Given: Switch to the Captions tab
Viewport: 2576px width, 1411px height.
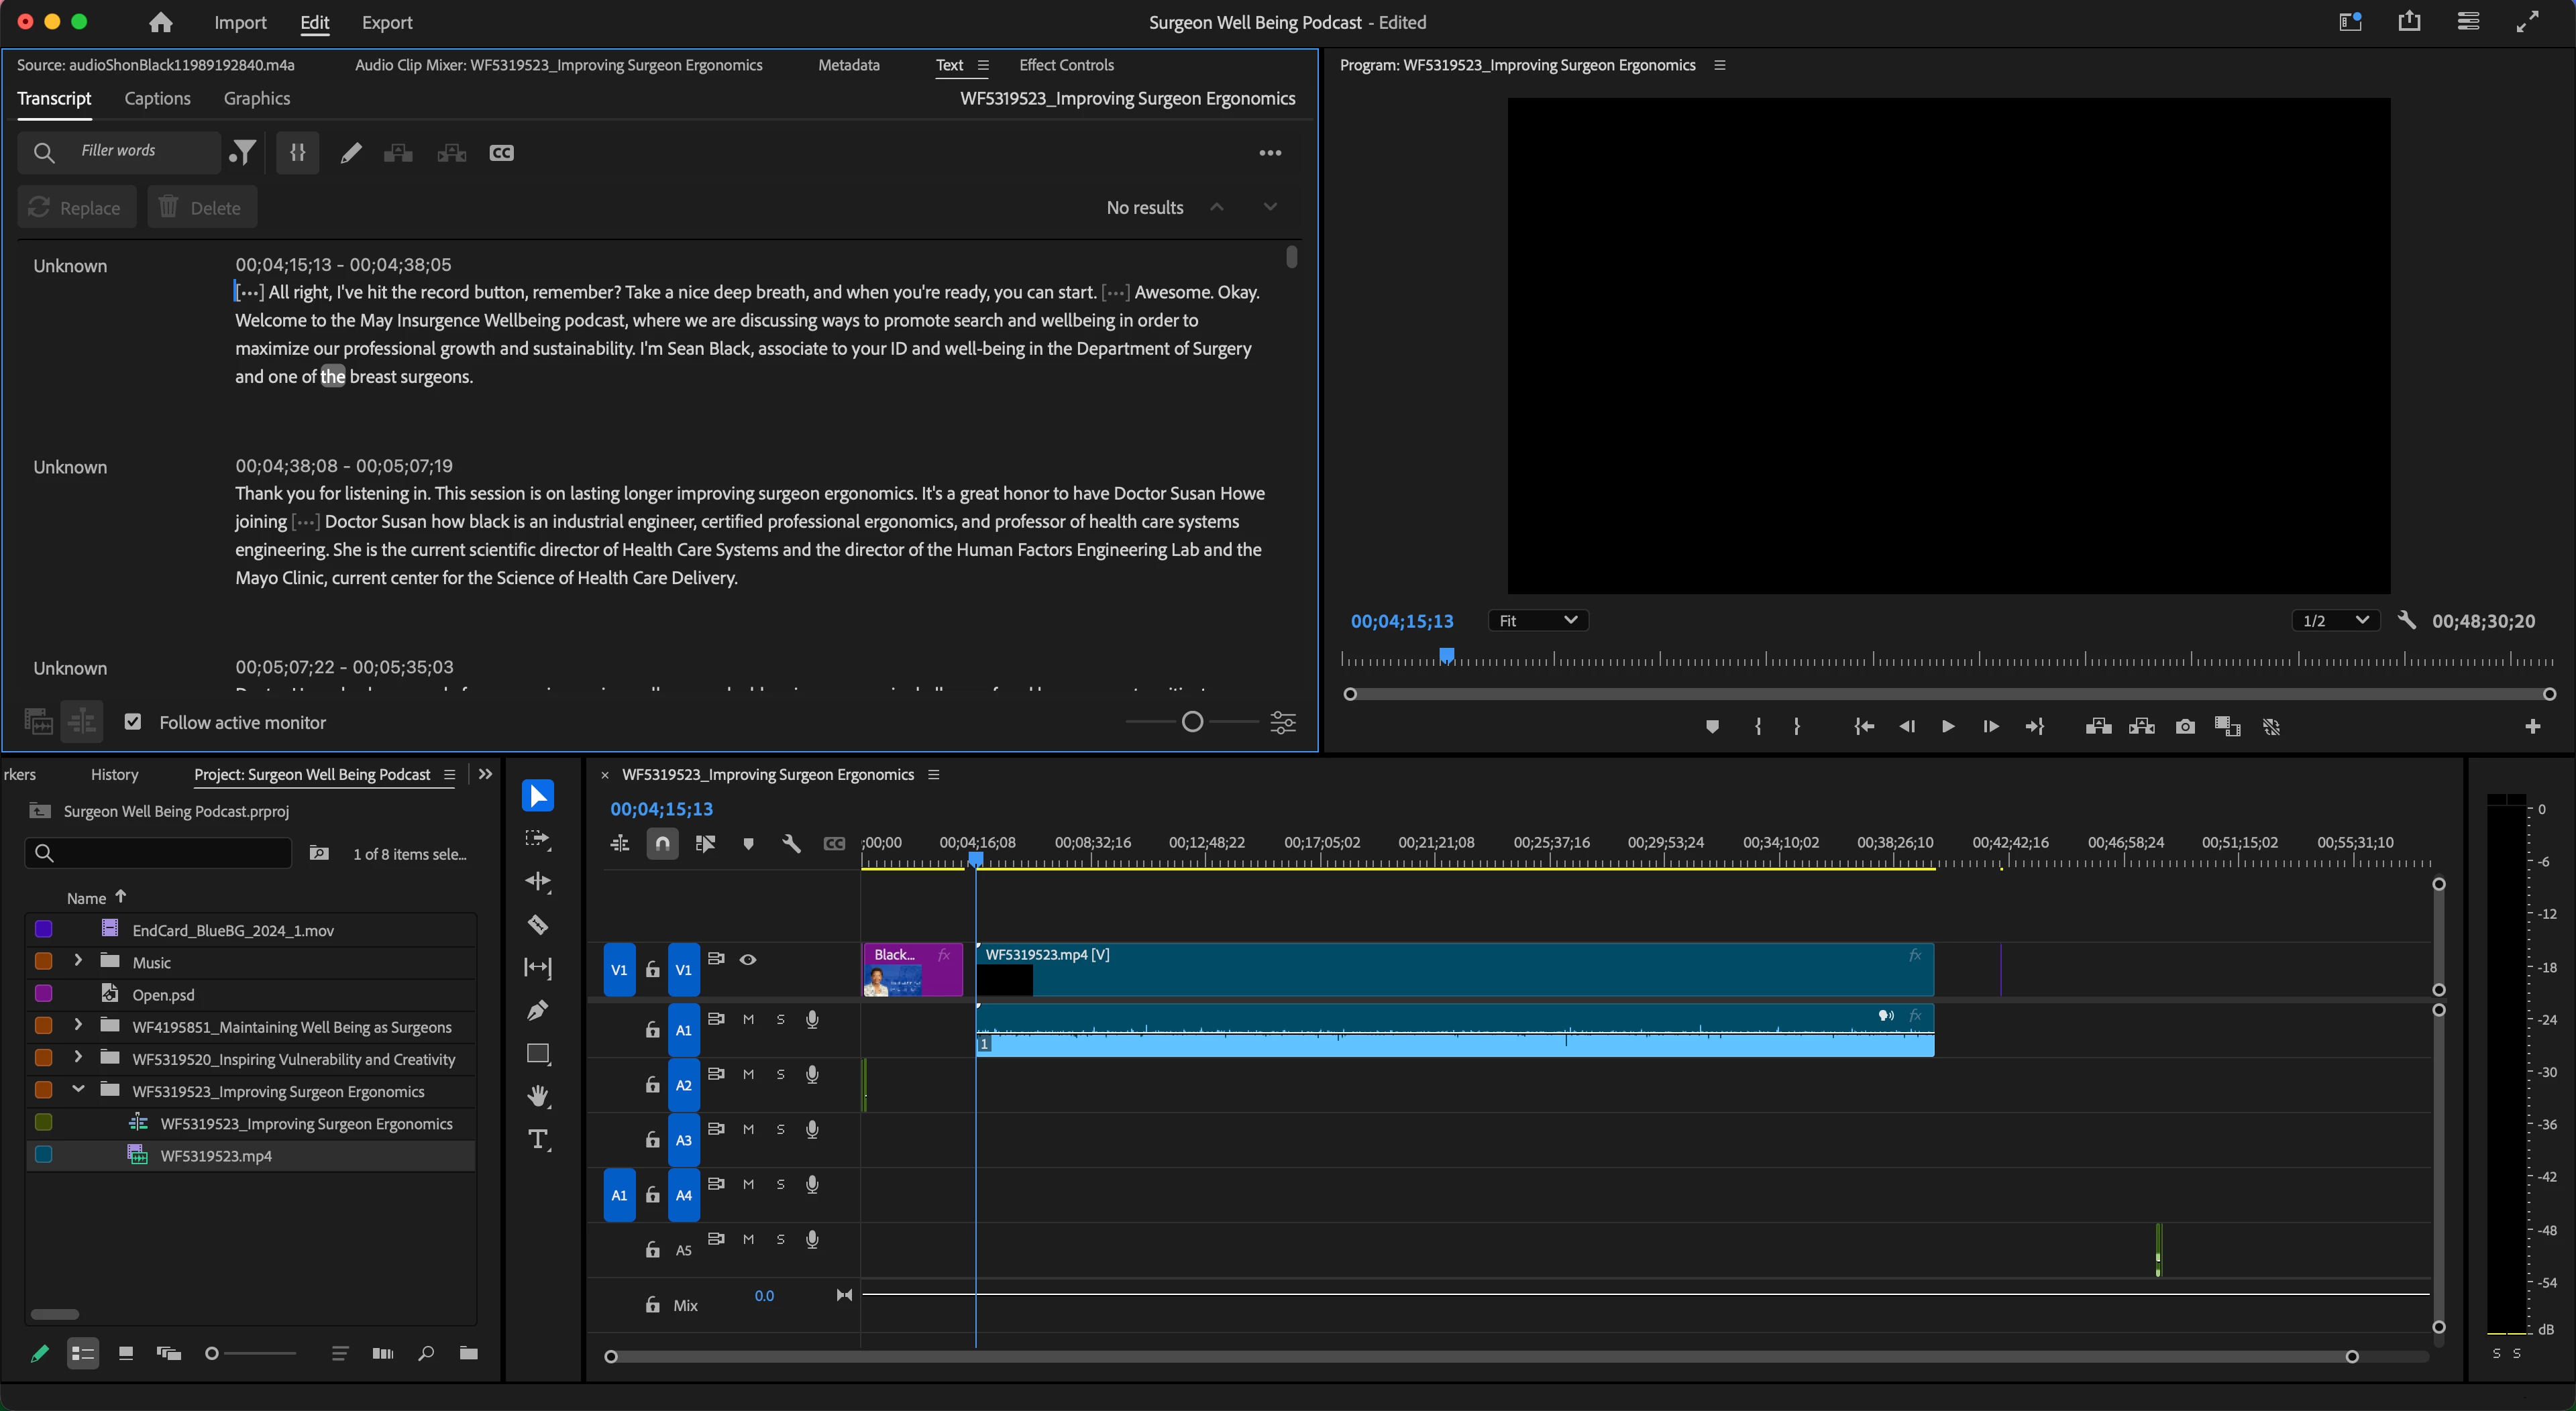Looking at the screenshot, I should click(157, 98).
